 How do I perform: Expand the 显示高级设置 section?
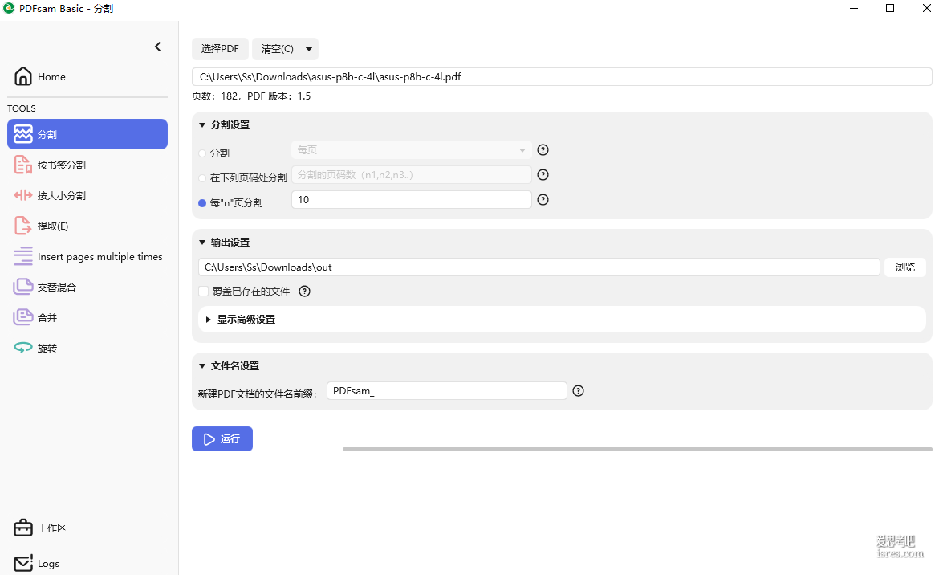[208, 320]
